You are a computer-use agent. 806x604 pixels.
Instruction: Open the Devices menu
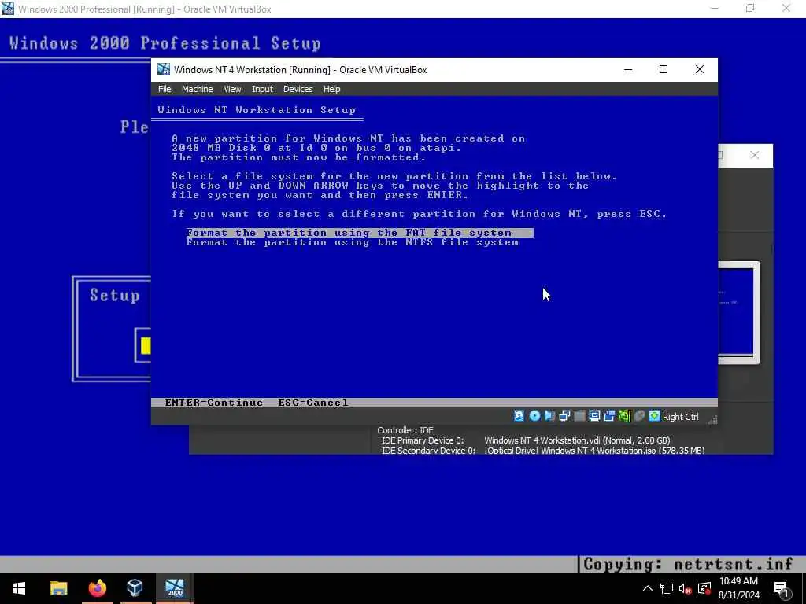click(x=298, y=89)
